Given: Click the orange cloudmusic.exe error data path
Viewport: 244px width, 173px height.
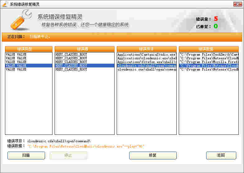Looking at the screenshot, I should click(x=86, y=146).
